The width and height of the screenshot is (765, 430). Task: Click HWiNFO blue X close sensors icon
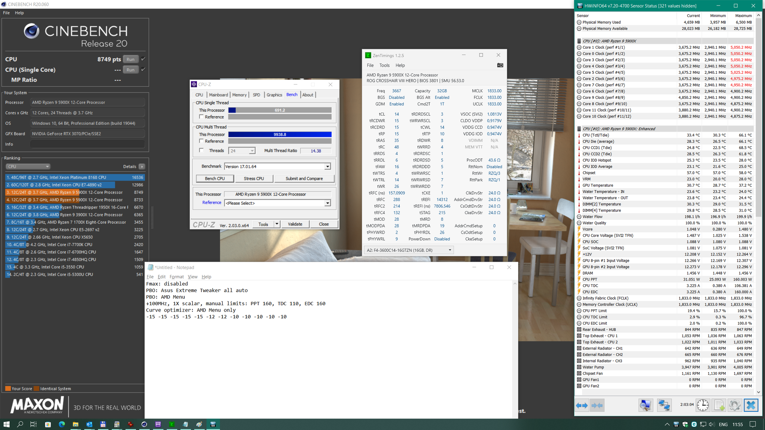coord(751,405)
